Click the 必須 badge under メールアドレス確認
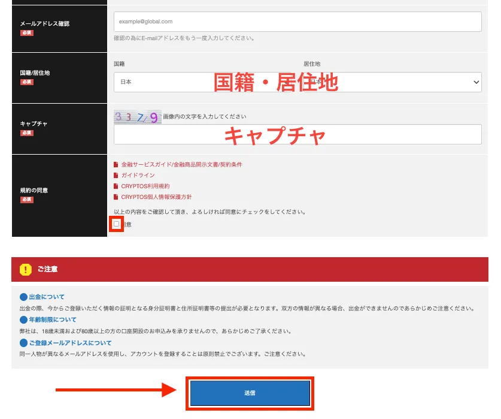The image size is (501, 419). 26,34
